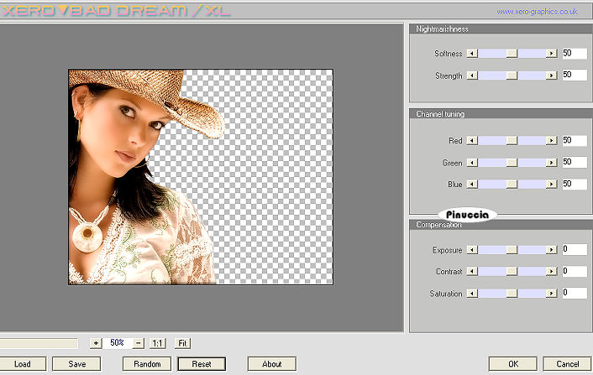This screenshot has width=593, height=375.
Task: Click right arrow of Green slider
Action: click(551, 162)
